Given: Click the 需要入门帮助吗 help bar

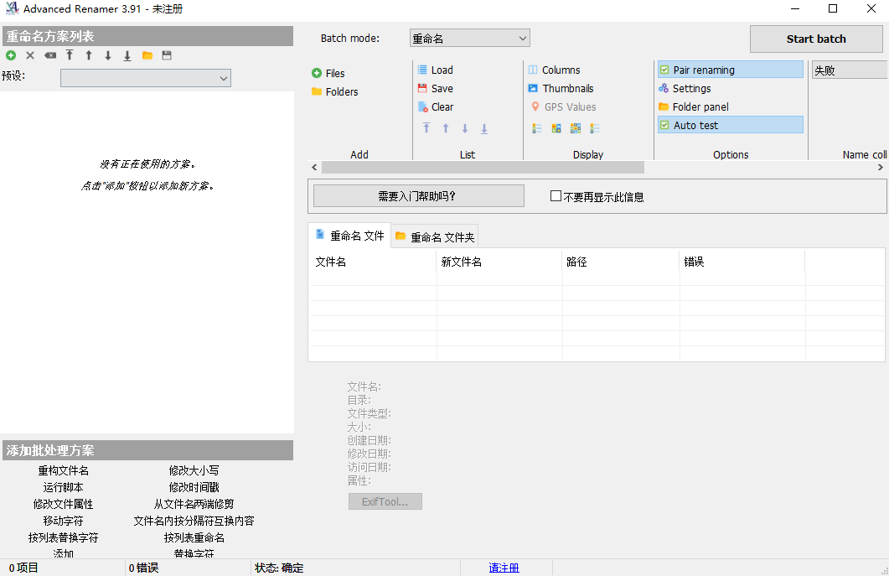Looking at the screenshot, I should point(417,195).
